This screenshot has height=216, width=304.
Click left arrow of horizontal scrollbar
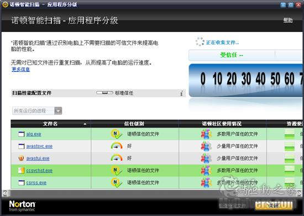tap(5, 193)
